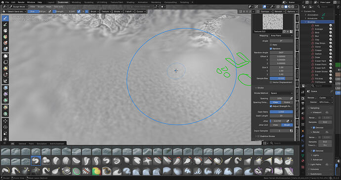Image resolution: width=341 pixels, height=180 pixels.
Task: Expand the Armatures entry in outliner
Action: click(305, 18)
